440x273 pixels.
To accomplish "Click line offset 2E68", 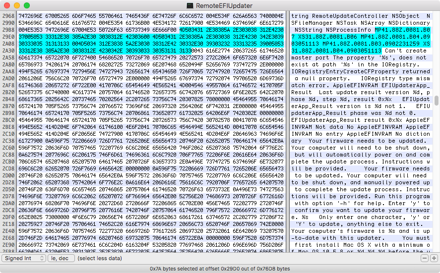I will click(x=8, y=238).
